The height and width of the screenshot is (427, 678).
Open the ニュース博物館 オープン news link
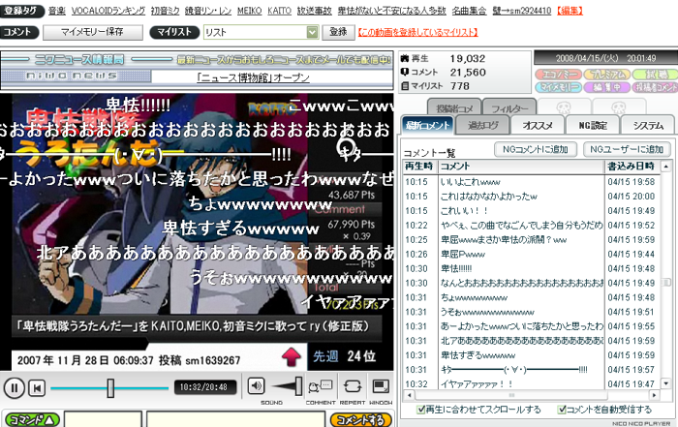[x=253, y=77]
